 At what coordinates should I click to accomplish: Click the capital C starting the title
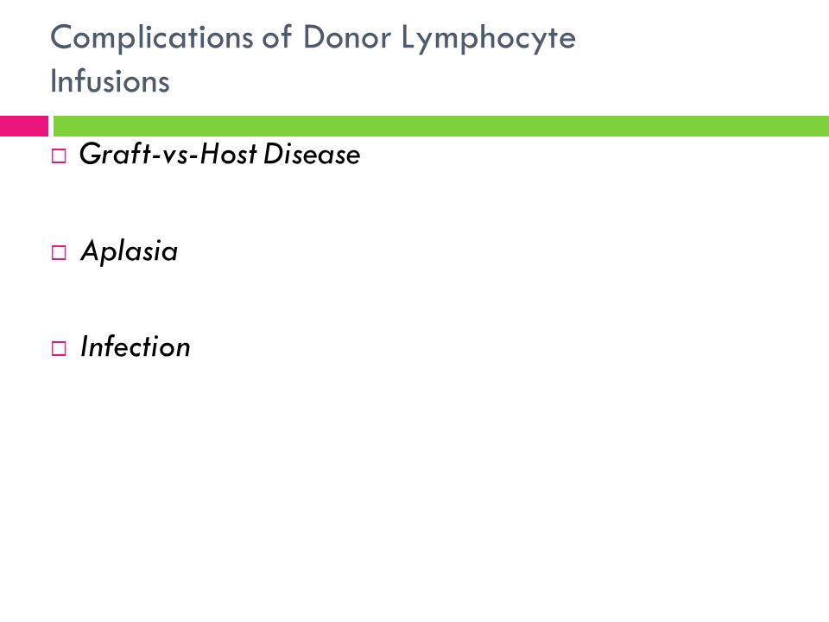point(60,37)
